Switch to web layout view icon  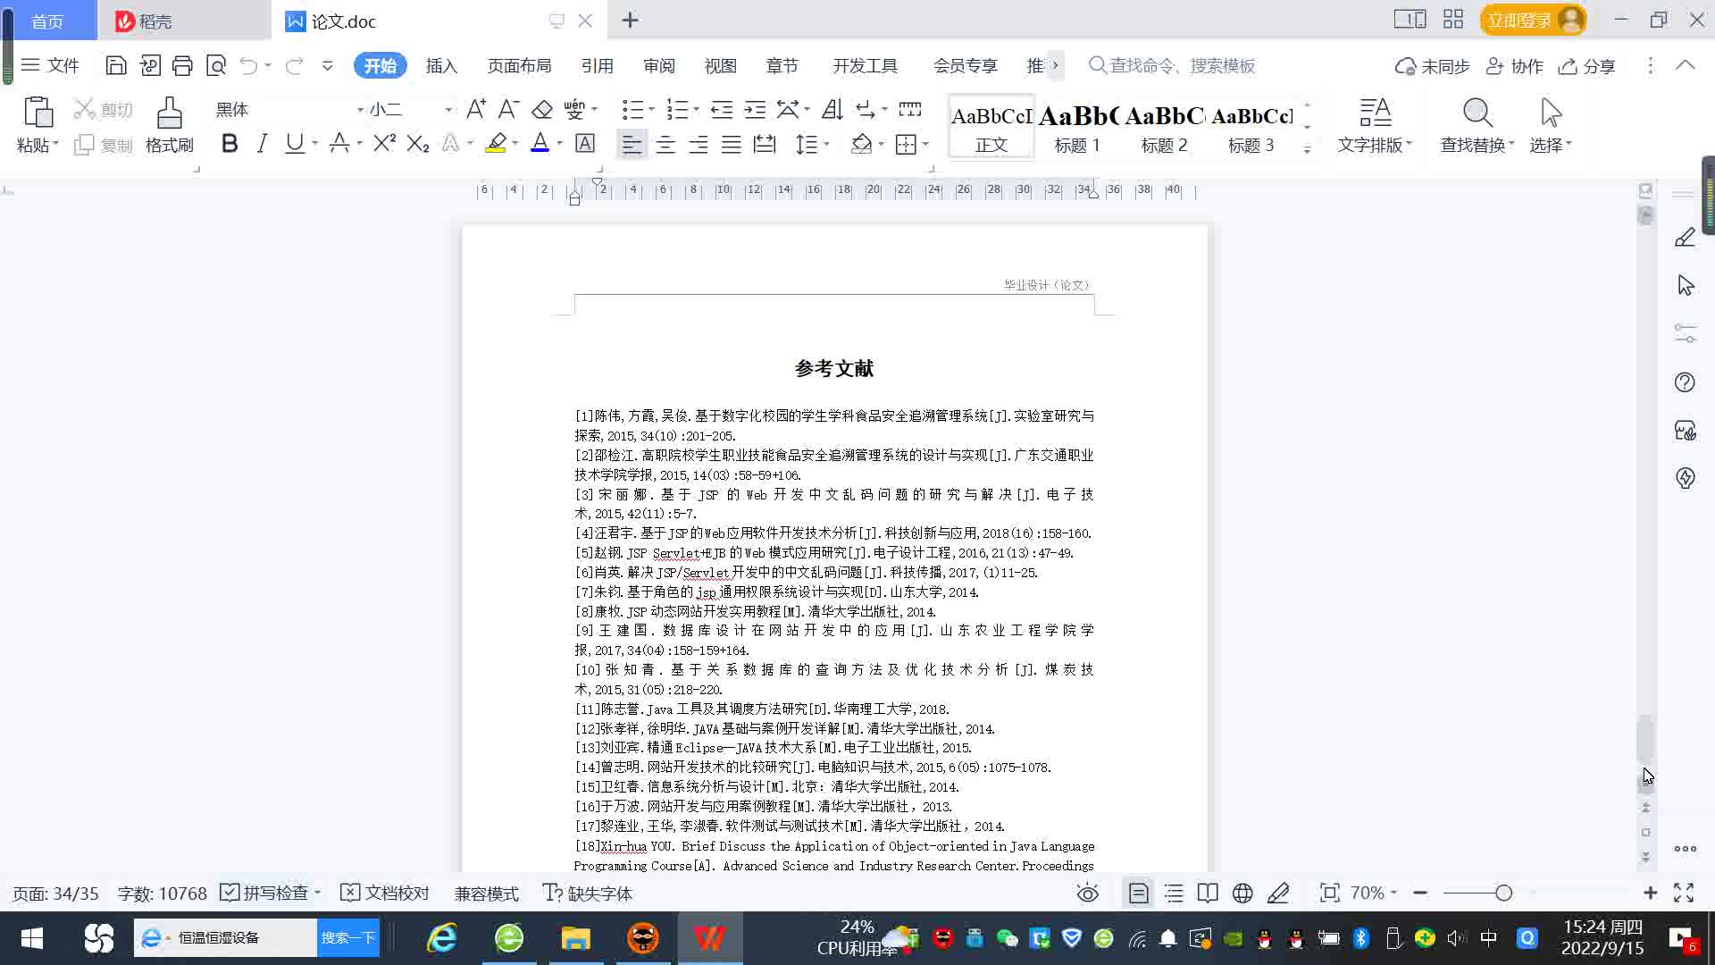[1242, 893]
